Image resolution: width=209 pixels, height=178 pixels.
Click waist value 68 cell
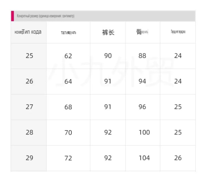(68, 107)
